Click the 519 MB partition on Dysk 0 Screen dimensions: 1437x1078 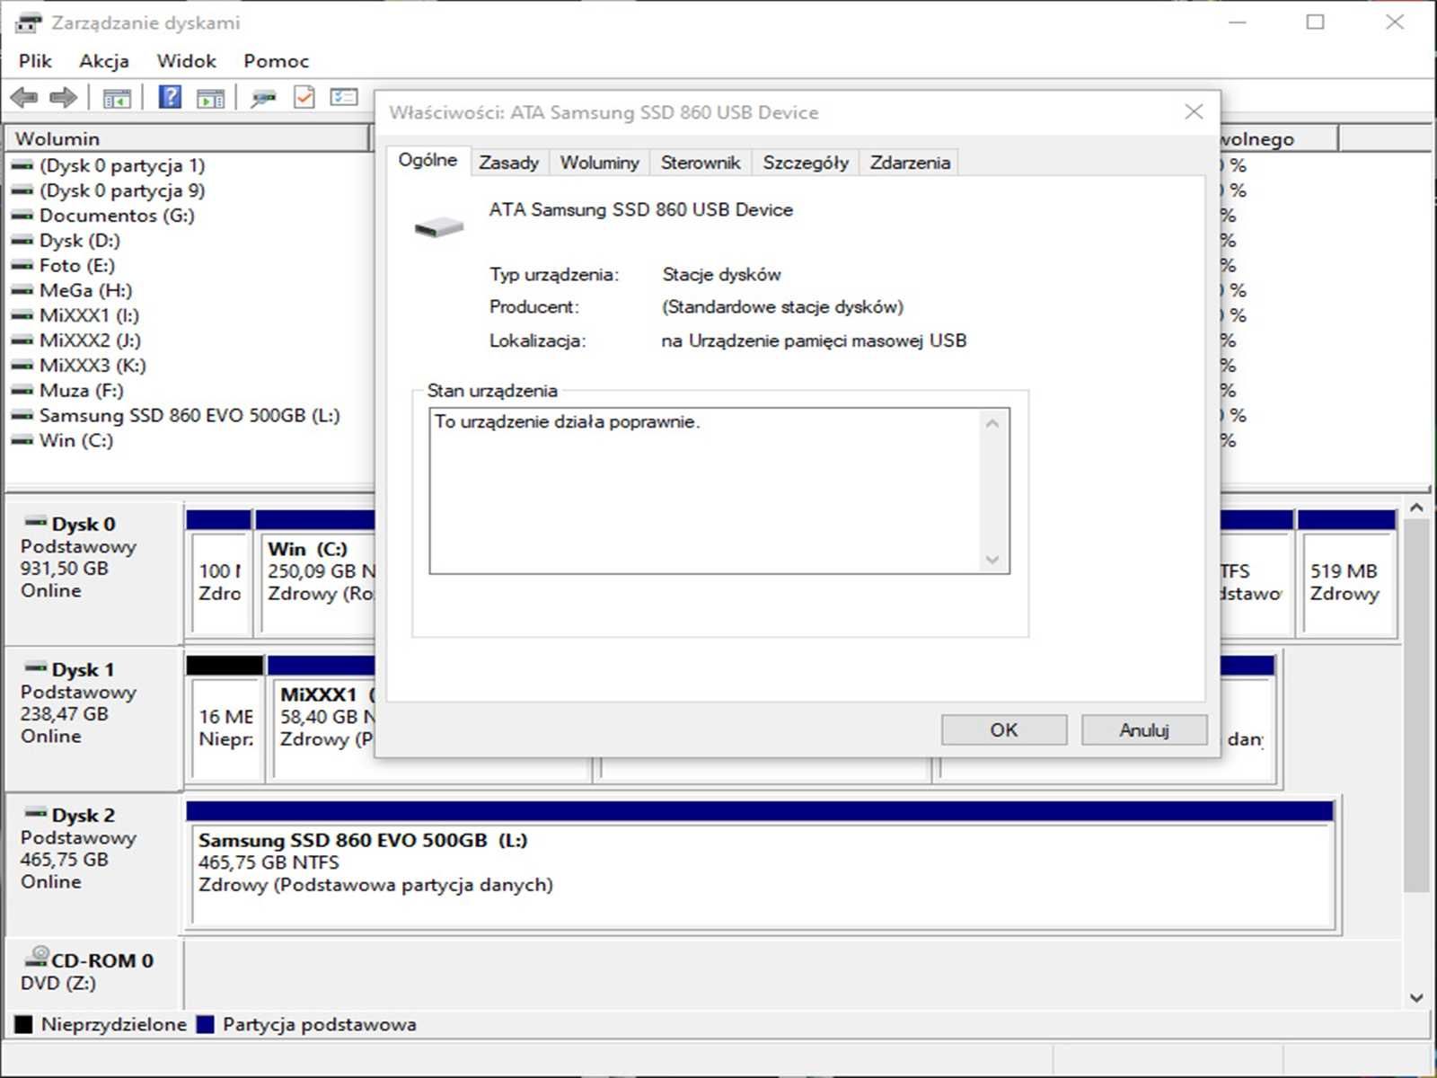tap(1346, 572)
